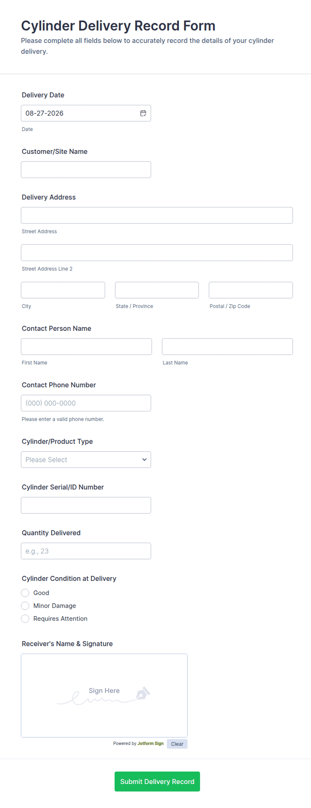Open the Cylinder/Product Type dropdown
The height and width of the screenshot is (808, 311).
point(86,460)
